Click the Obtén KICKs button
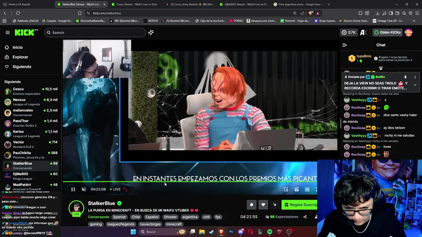Viewport: 422px width, 237px height. (x=387, y=32)
